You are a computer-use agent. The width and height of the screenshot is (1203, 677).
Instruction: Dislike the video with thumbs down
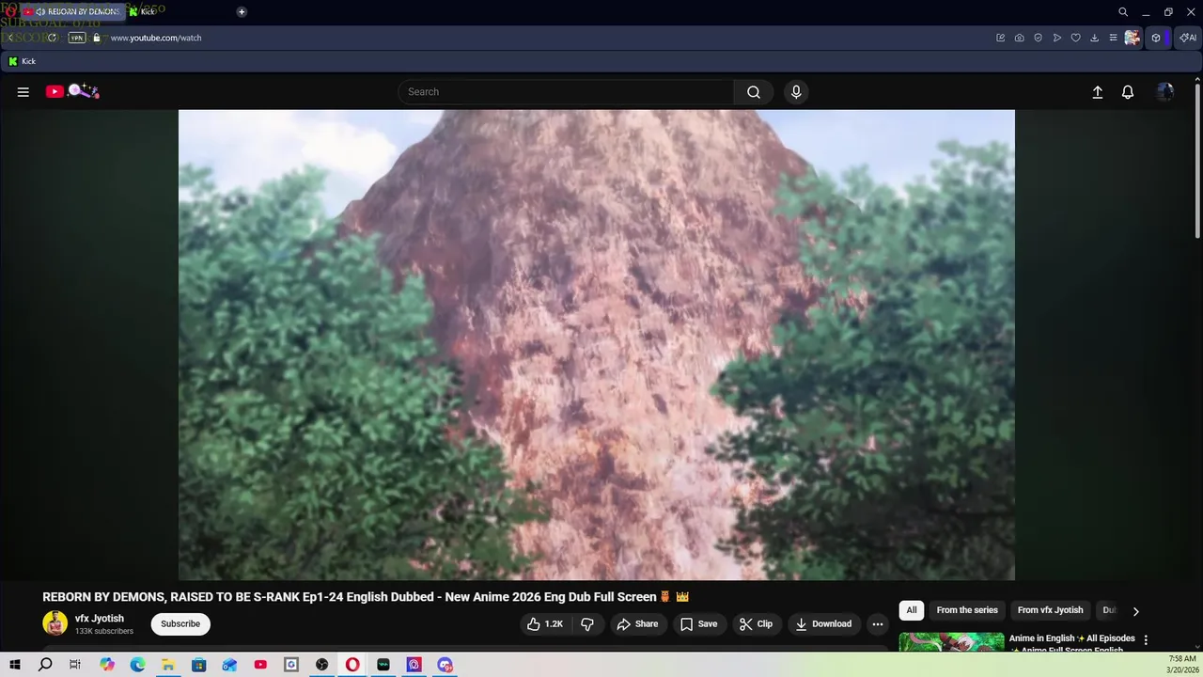[x=587, y=624]
